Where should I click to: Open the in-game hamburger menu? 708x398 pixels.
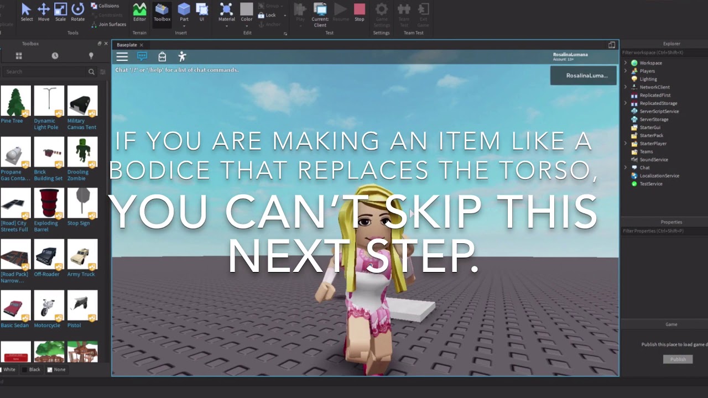pos(122,56)
